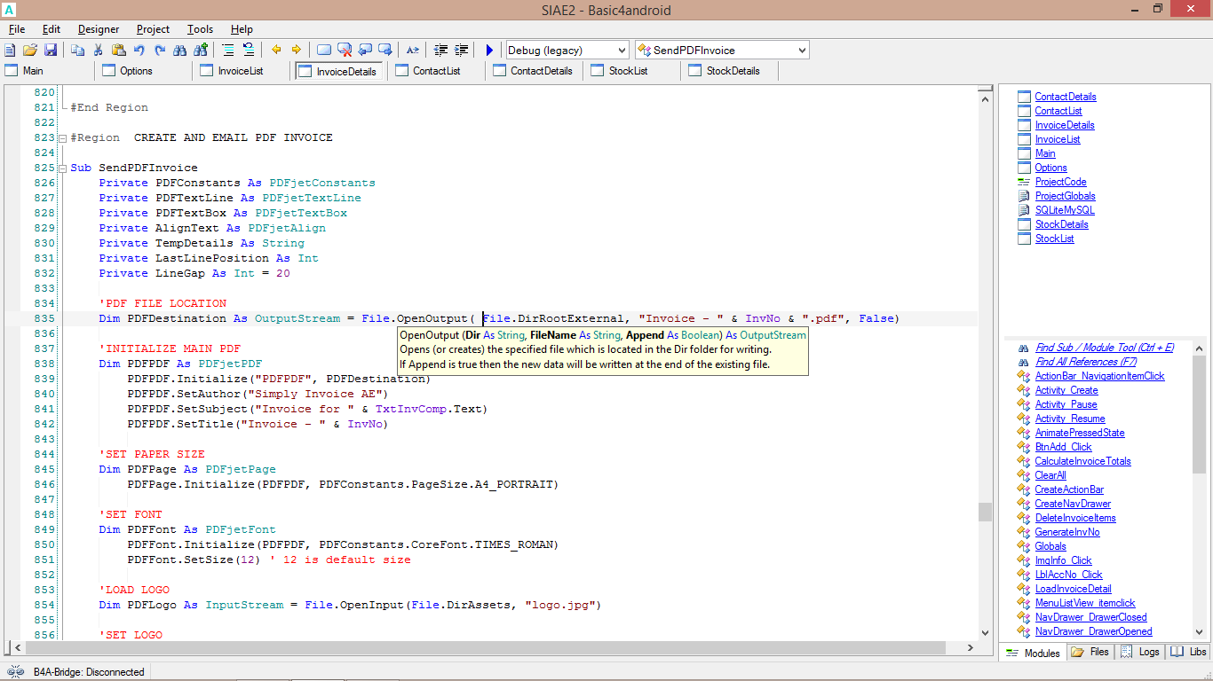Jump to the previous bookmark
Image resolution: width=1213 pixels, height=681 pixels.
tap(365, 50)
